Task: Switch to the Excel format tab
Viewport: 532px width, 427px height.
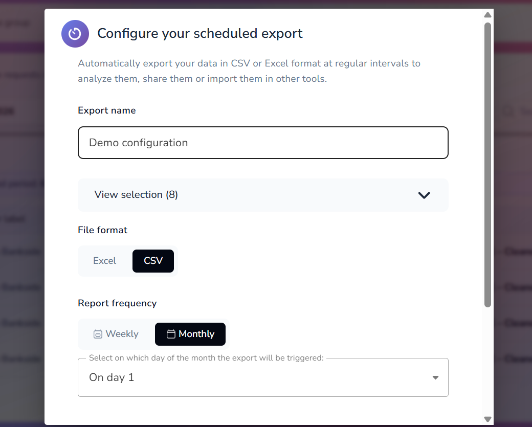Action: click(104, 261)
